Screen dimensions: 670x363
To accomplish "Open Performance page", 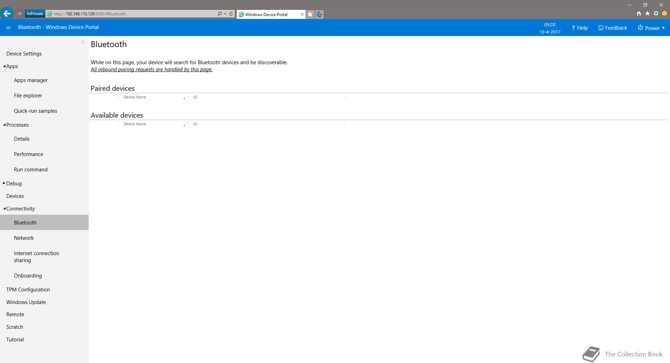I will pyautogui.click(x=29, y=154).
